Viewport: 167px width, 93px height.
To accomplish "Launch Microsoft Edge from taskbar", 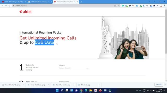I will pos(86,90).
